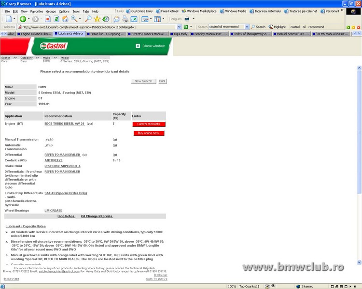Viewport: 362px width, 289px height.
Task: Click the vertical scrollbar thumb
Action: [x=359, y=132]
